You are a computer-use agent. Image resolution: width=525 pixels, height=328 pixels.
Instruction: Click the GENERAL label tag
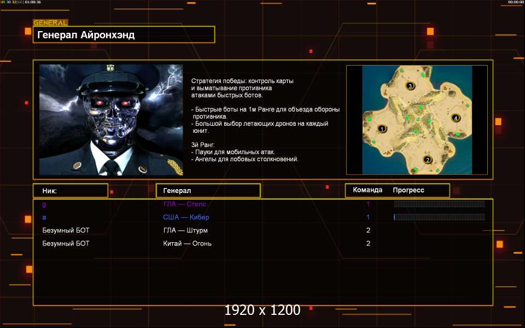50,23
